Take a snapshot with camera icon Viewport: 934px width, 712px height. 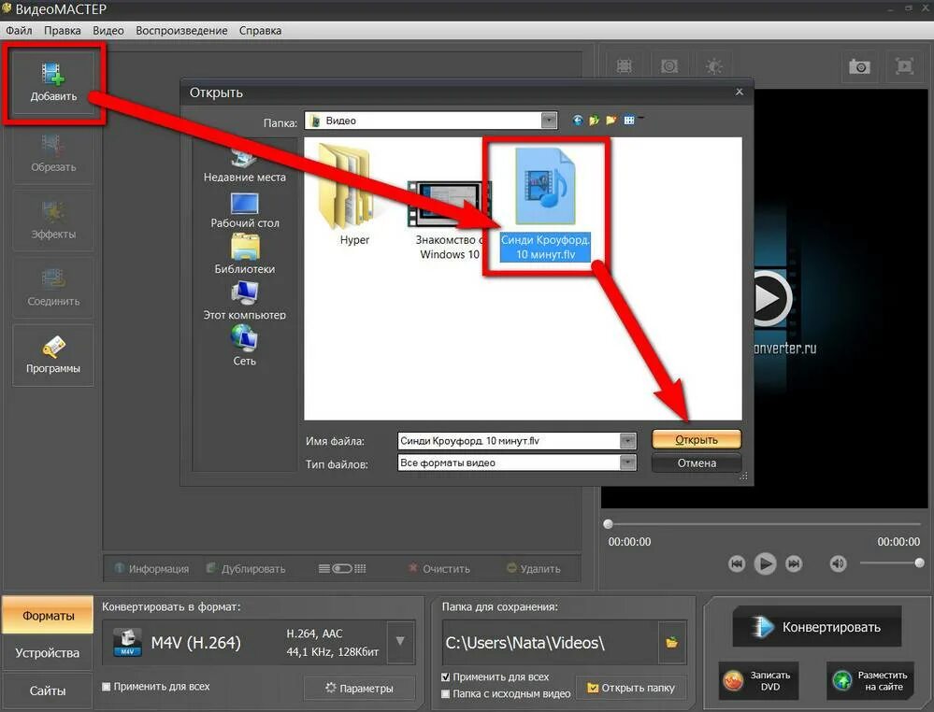pyautogui.click(x=859, y=66)
